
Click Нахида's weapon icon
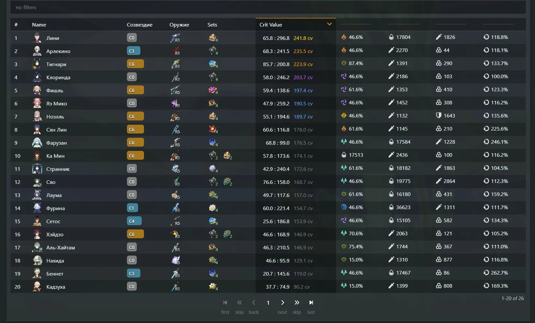[175, 260]
